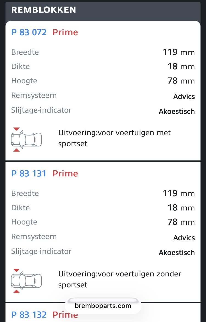Tap the Advics value in the P 83 072 card
The image size is (206, 322).
coord(184,97)
